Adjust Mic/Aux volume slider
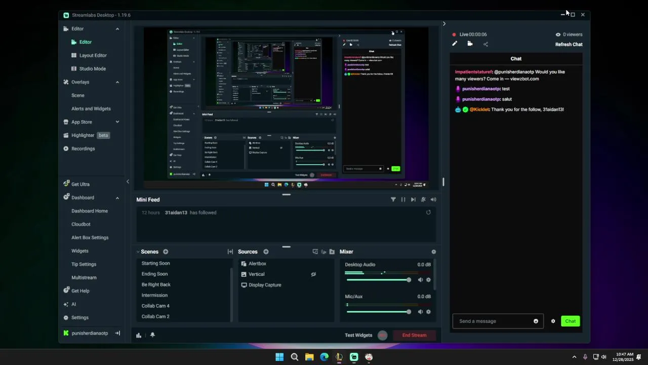This screenshot has height=365, width=648. click(x=378, y=312)
